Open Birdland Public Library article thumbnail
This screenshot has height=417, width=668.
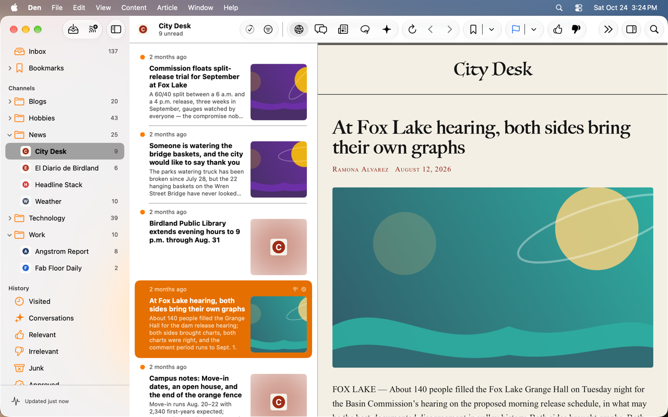(x=279, y=247)
